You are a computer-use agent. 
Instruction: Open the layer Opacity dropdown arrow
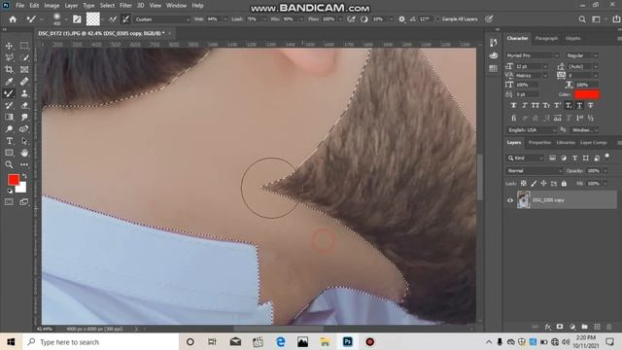click(605, 171)
